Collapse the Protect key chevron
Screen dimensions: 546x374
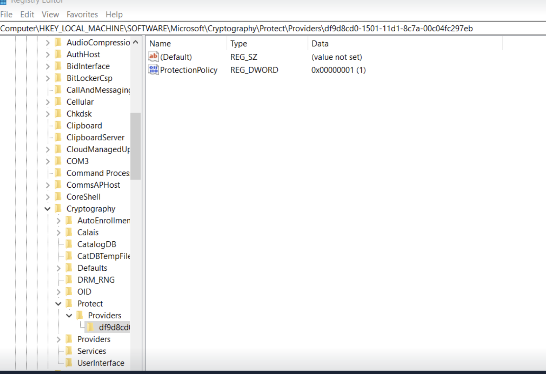coord(58,304)
